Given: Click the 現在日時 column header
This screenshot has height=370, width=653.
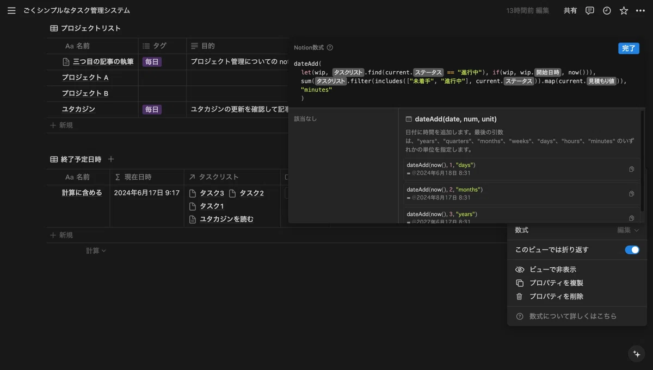Looking at the screenshot, I should pos(147,177).
